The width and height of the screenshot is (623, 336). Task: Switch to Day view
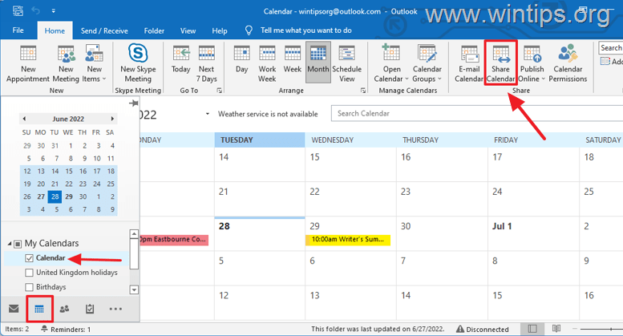241,59
